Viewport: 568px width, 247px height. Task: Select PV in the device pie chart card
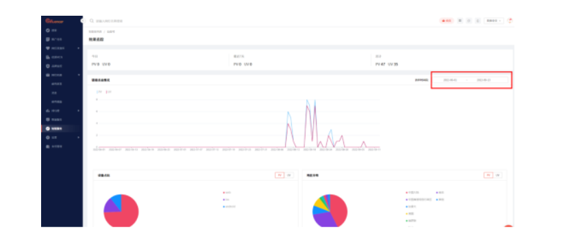[280, 175]
